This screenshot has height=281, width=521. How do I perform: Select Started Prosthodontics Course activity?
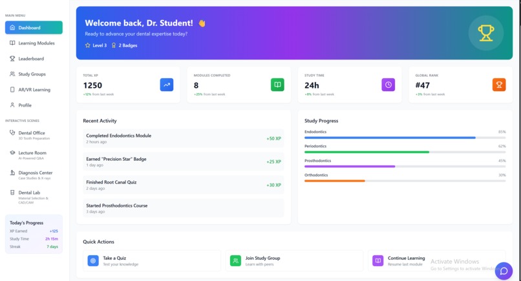184,208
